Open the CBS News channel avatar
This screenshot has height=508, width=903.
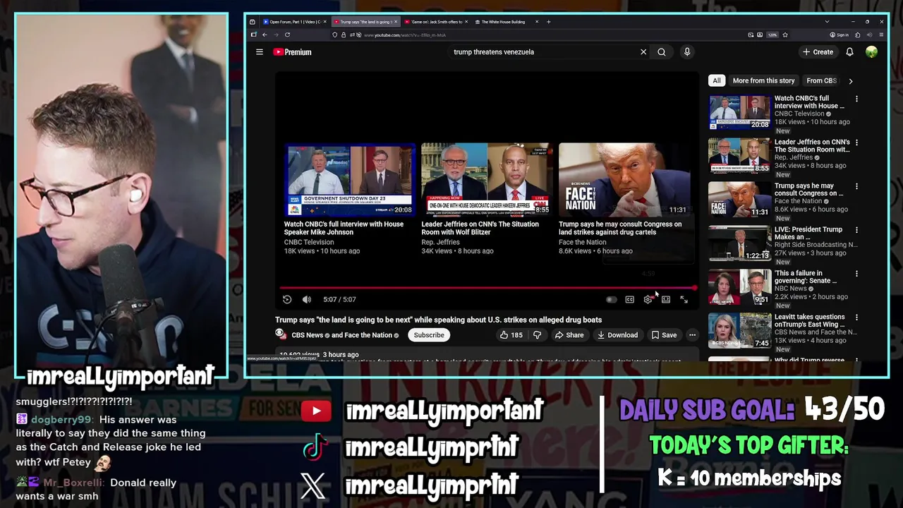pyautogui.click(x=281, y=334)
